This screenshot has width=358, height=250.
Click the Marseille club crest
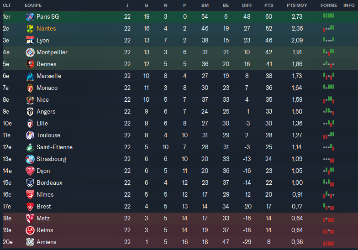(30, 76)
